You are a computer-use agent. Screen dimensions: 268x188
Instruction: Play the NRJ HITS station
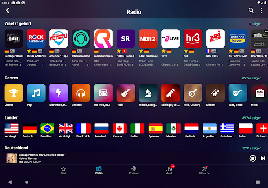tap(215, 39)
